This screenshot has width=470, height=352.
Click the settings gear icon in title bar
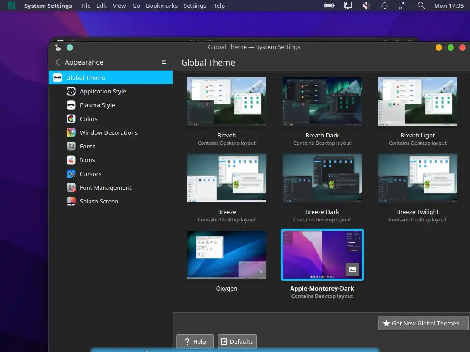58,48
